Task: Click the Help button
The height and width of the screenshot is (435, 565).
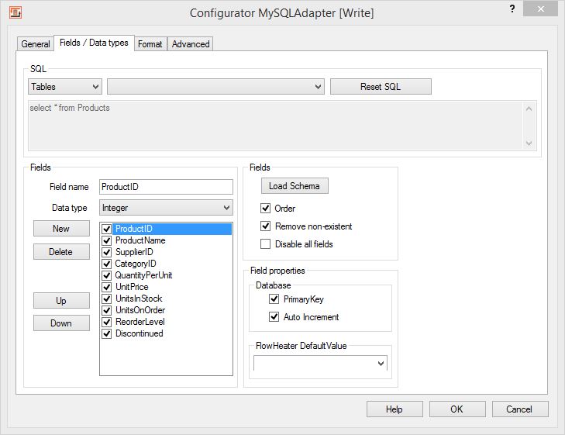Action: coord(394,409)
